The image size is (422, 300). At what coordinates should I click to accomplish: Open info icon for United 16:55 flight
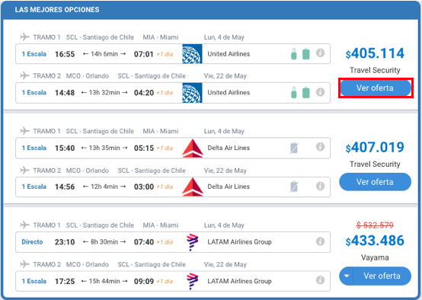320,53
